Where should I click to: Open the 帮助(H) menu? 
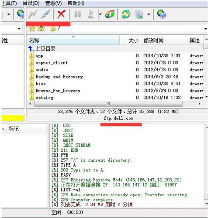pos(76,3)
